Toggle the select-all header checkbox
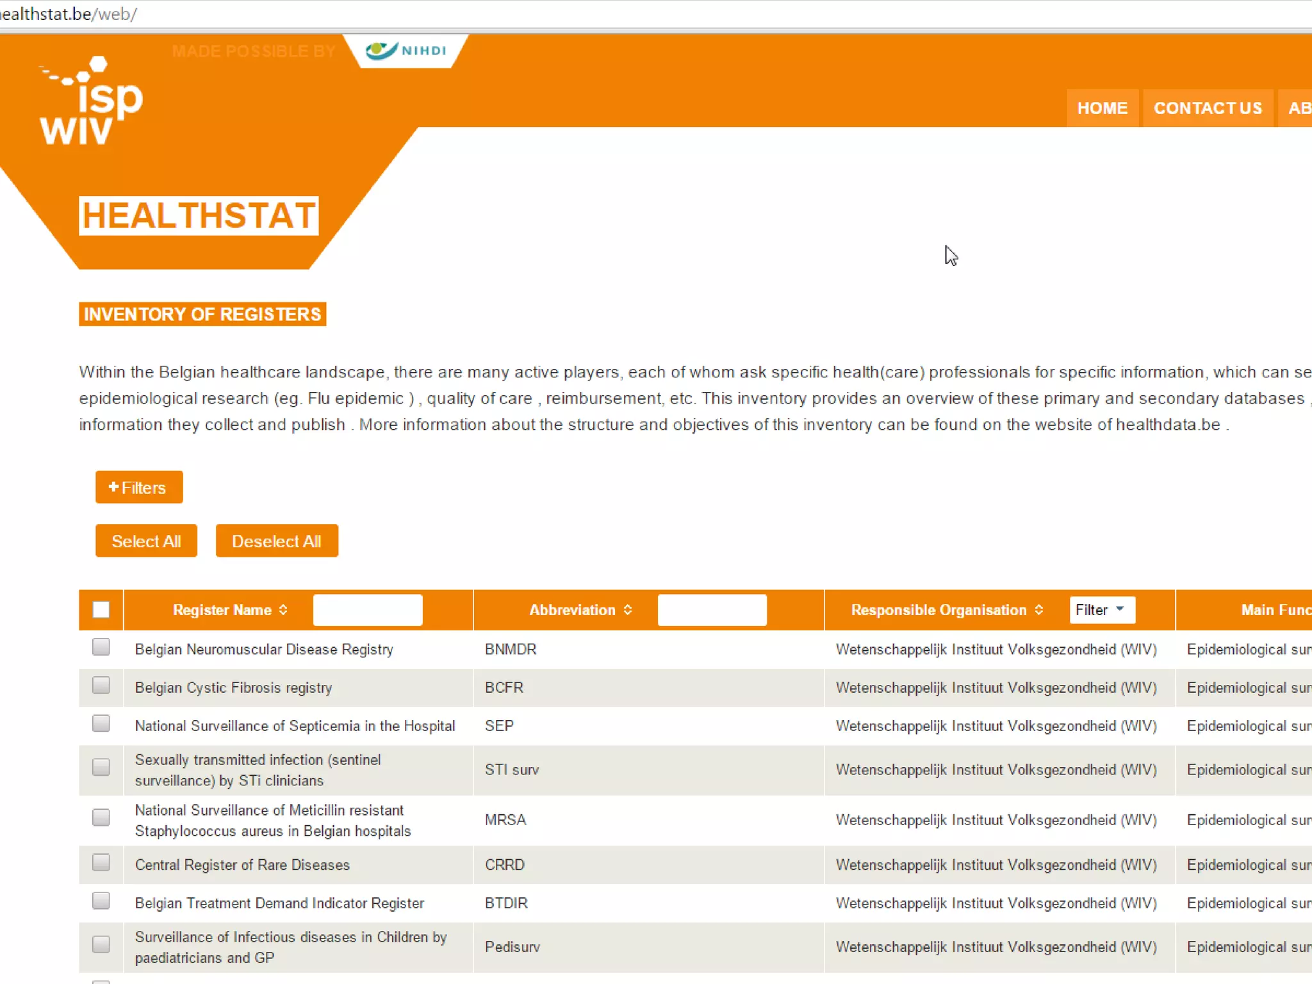This screenshot has width=1312, height=984. pyautogui.click(x=101, y=610)
